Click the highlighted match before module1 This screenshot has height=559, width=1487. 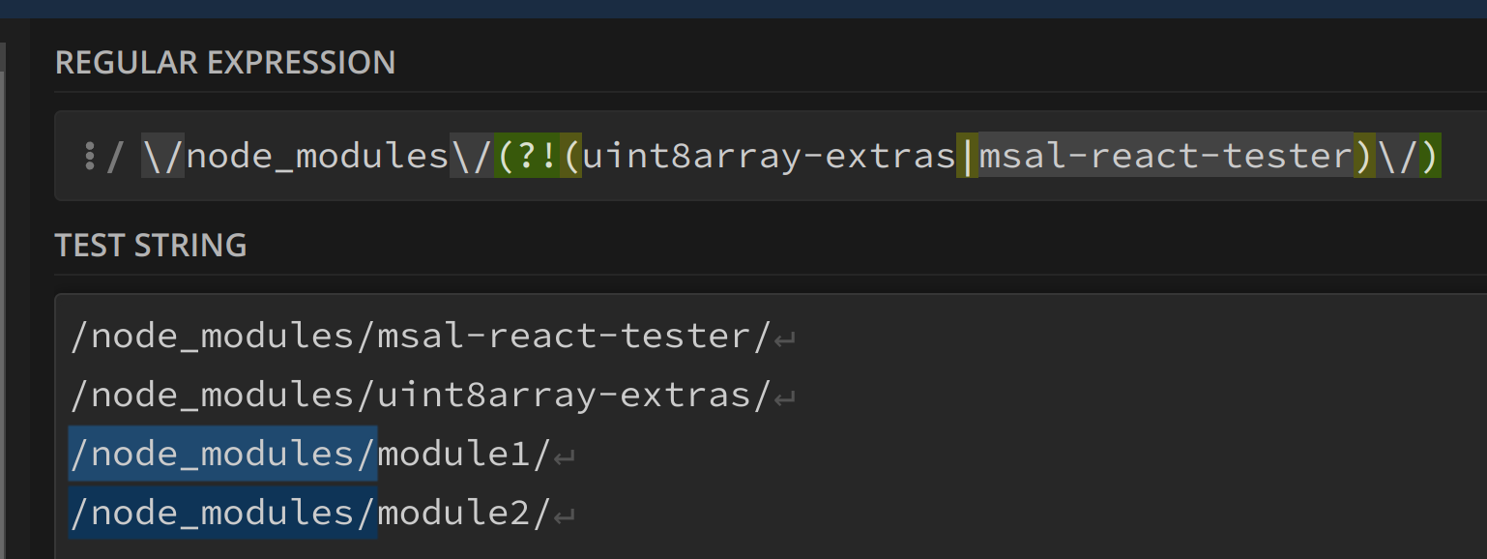pyautogui.click(x=223, y=453)
